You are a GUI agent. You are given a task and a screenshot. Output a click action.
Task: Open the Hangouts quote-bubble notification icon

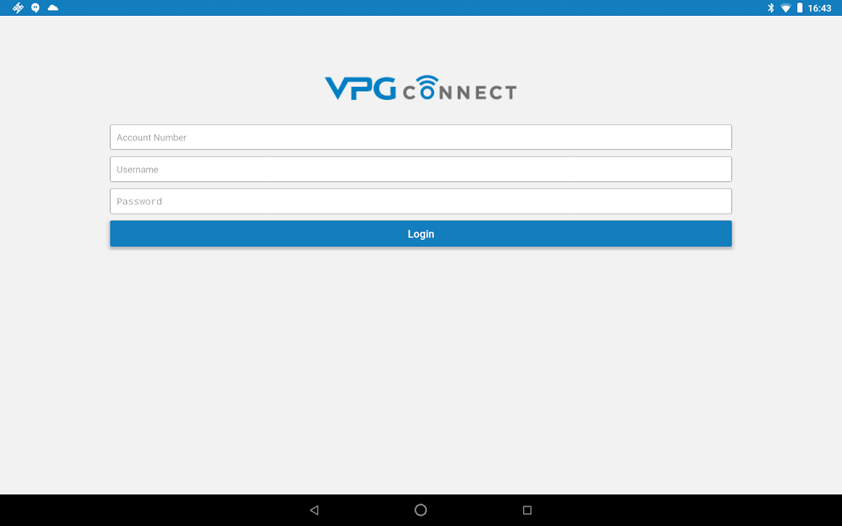36,8
